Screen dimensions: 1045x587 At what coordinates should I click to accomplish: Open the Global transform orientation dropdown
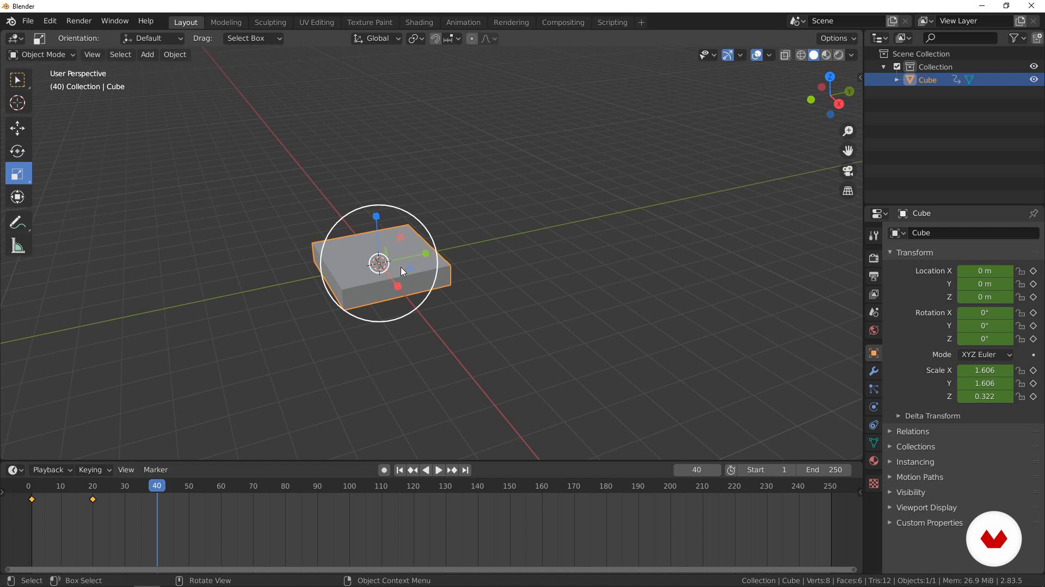pyautogui.click(x=377, y=39)
